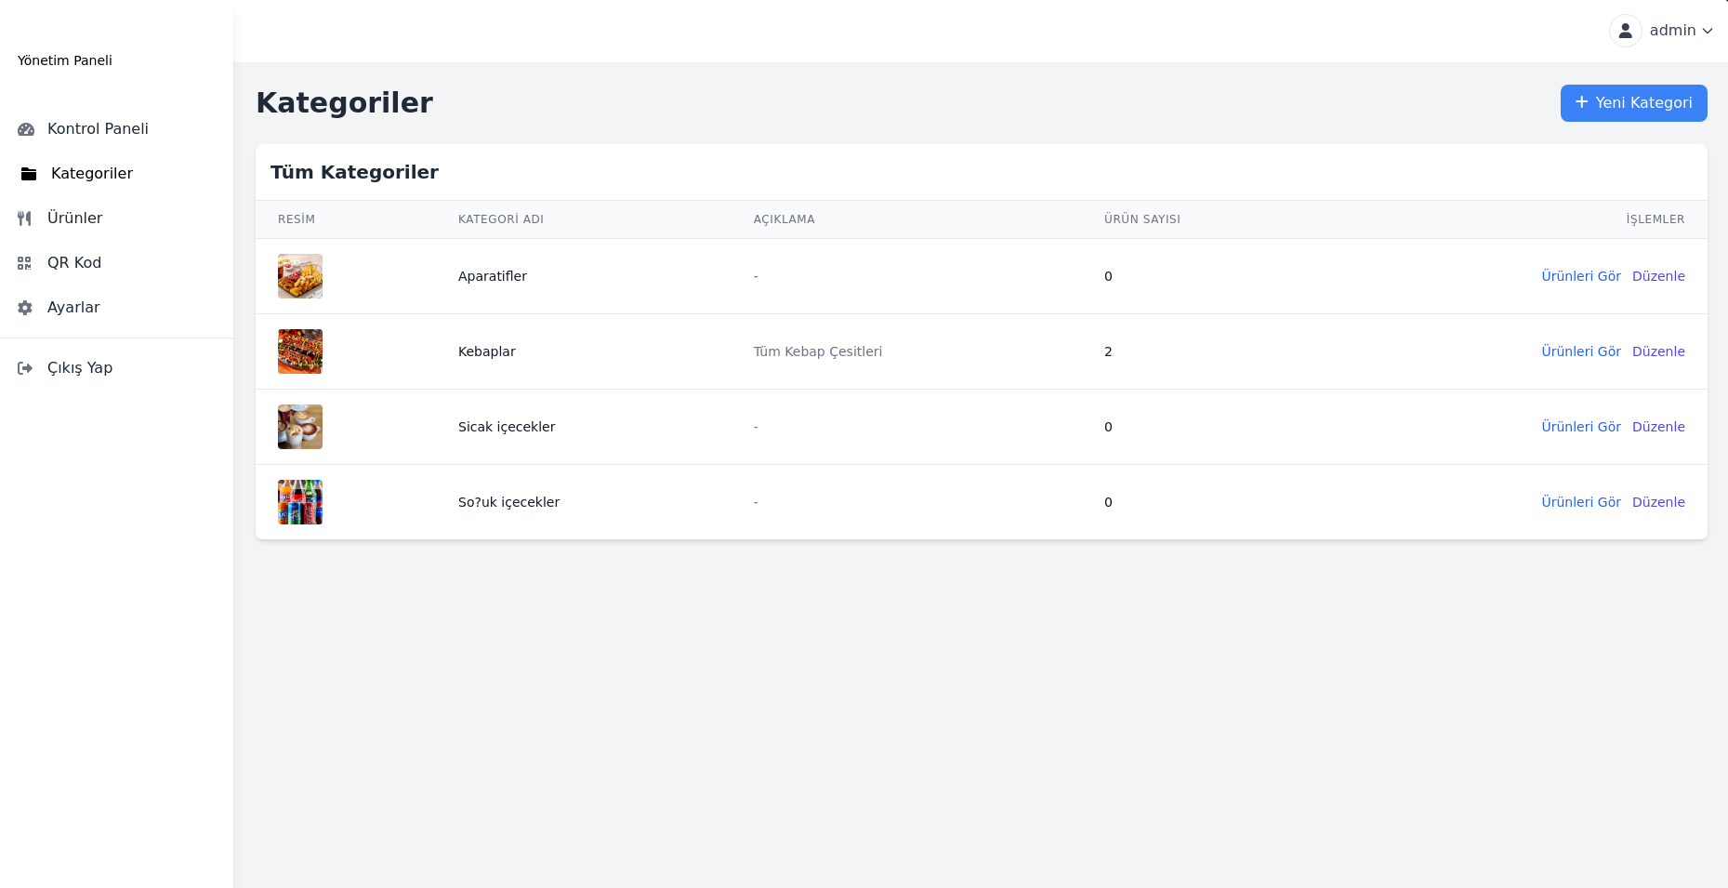Edit the Aparatifler category via Düzenle
Screen dimensions: 1728x888
coord(1658,276)
